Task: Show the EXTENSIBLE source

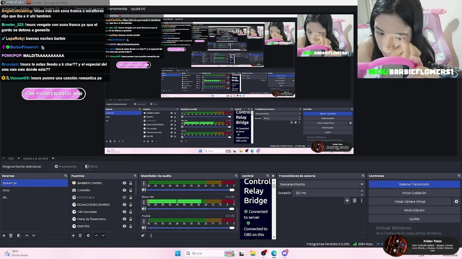Action: (x=125, y=197)
